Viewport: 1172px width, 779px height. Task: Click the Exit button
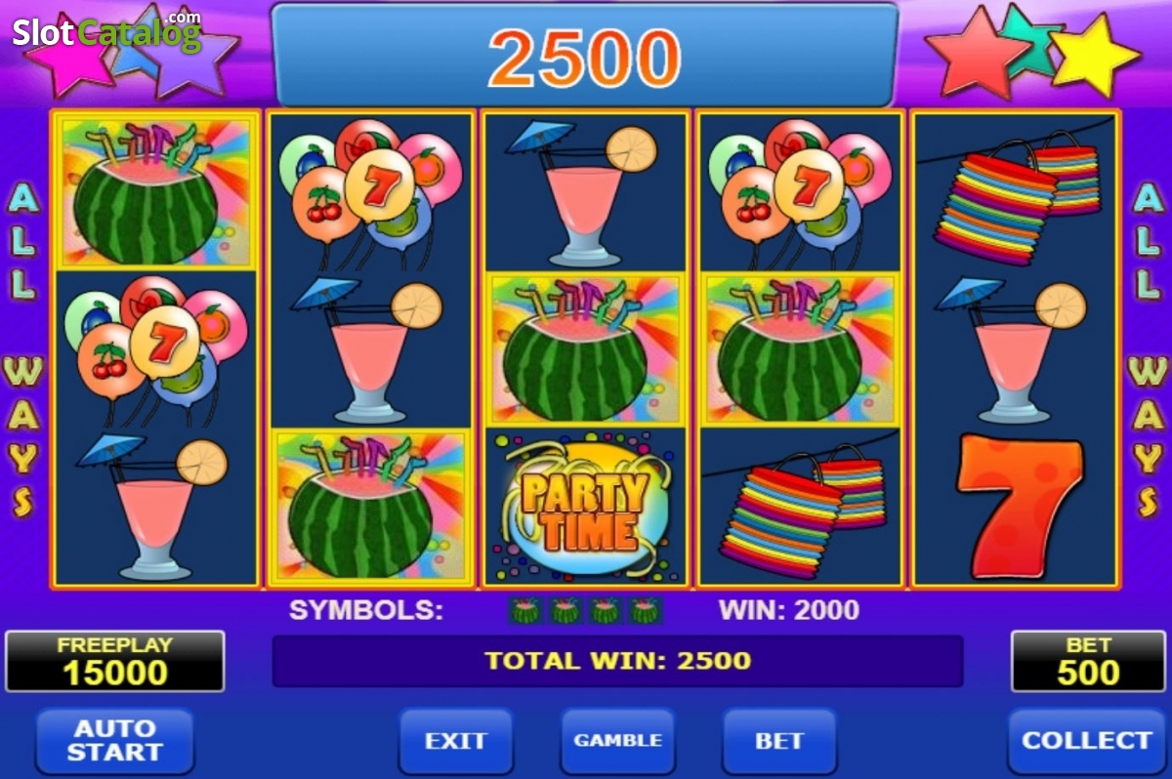(x=456, y=741)
